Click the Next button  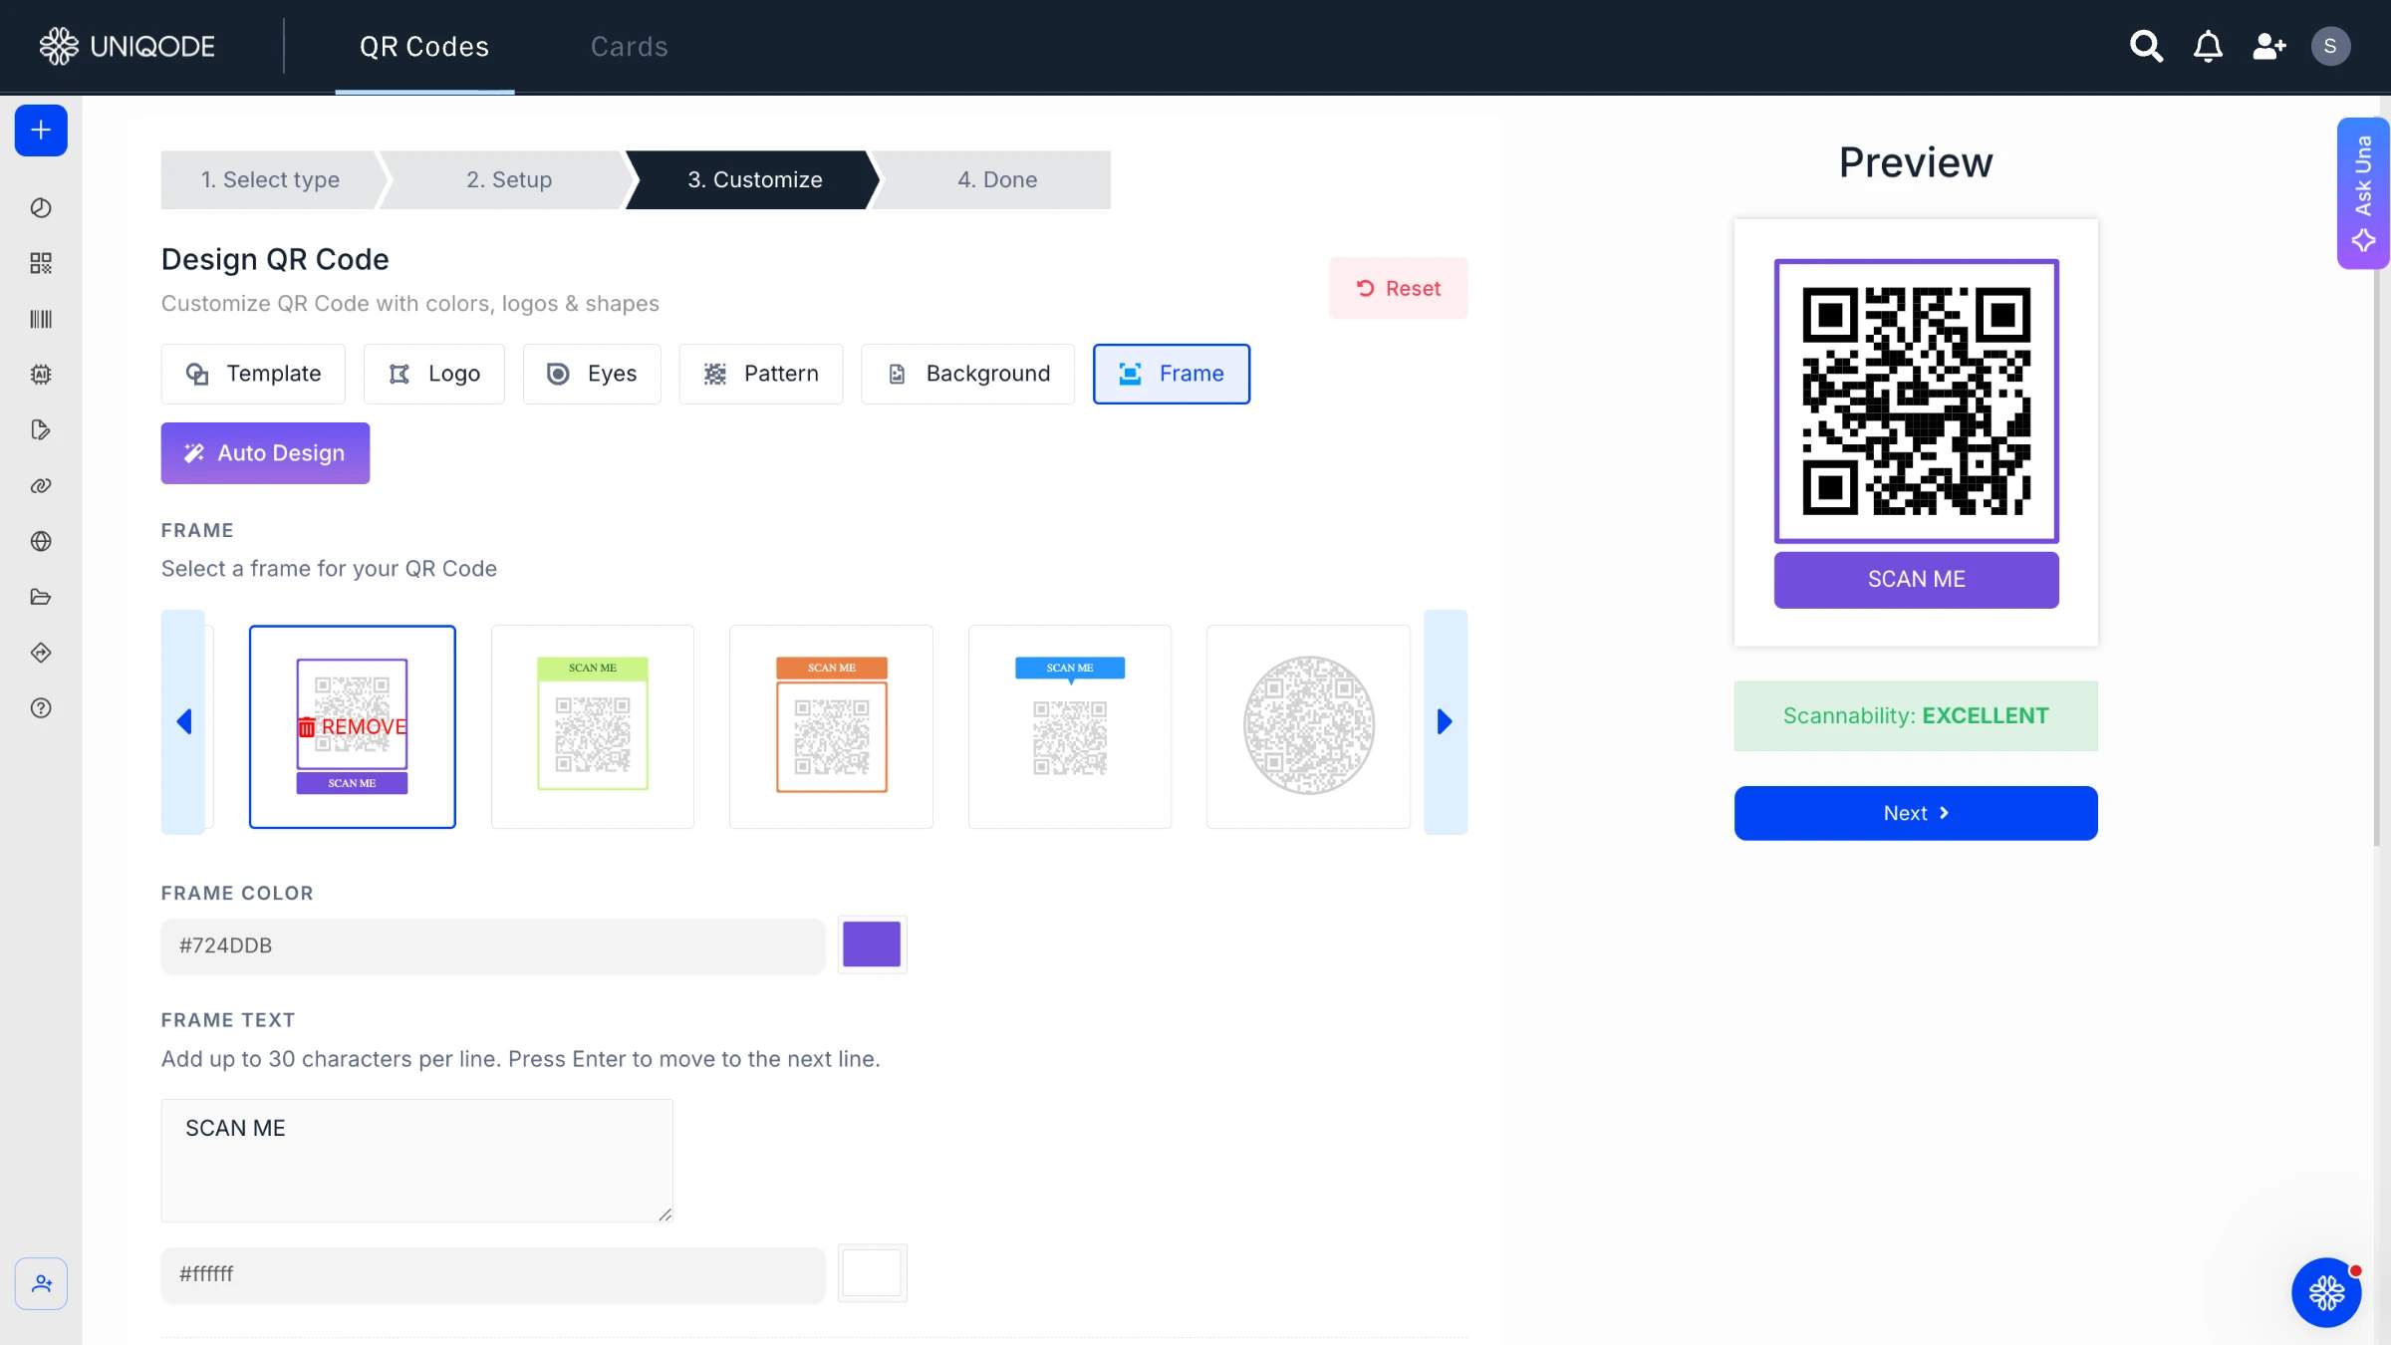(x=1916, y=813)
